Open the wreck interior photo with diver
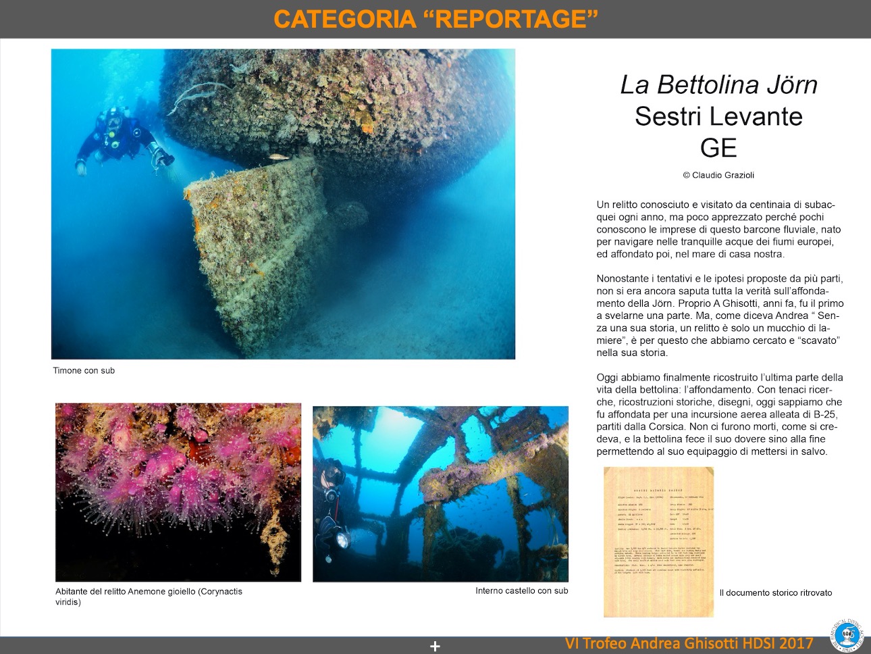The image size is (871, 654). [x=440, y=494]
